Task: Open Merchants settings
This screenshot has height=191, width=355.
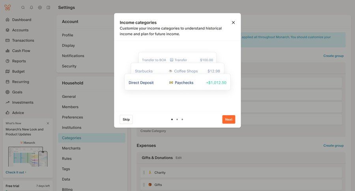Action: click(x=71, y=148)
